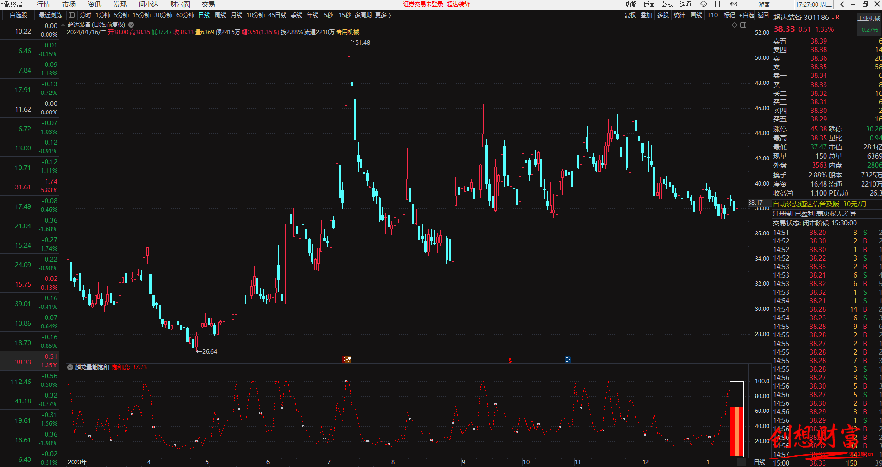The width and height of the screenshot is (882, 467).
Task: Click the 统计 toolbar button
Action: click(x=680, y=15)
